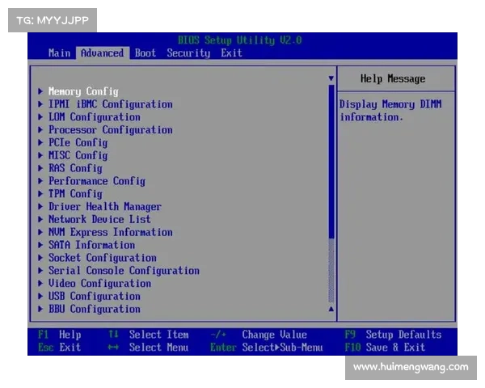Viewport: 485px width, 388px height.
Task: Select RAS Config entry
Action: tap(75, 168)
